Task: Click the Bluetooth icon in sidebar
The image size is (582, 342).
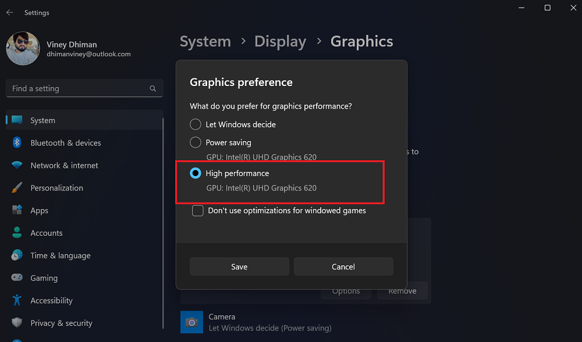Action: point(17,142)
